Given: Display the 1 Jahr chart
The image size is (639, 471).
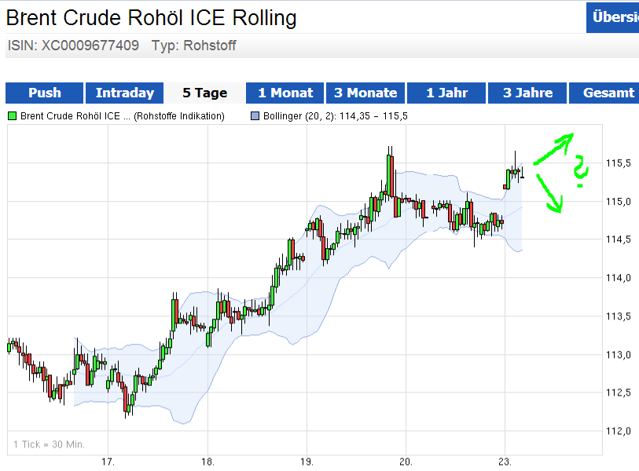Looking at the screenshot, I should tap(446, 93).
